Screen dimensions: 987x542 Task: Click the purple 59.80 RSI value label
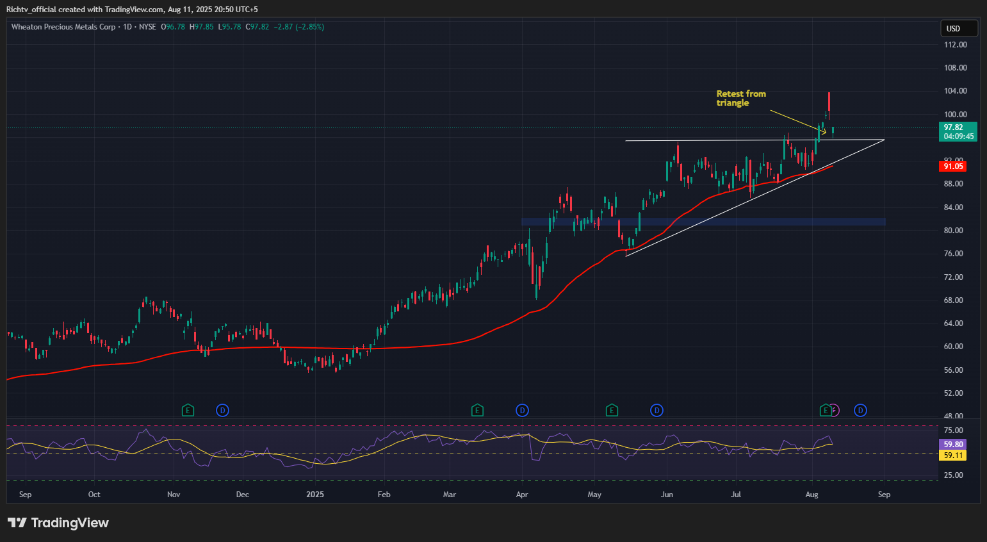(x=953, y=444)
